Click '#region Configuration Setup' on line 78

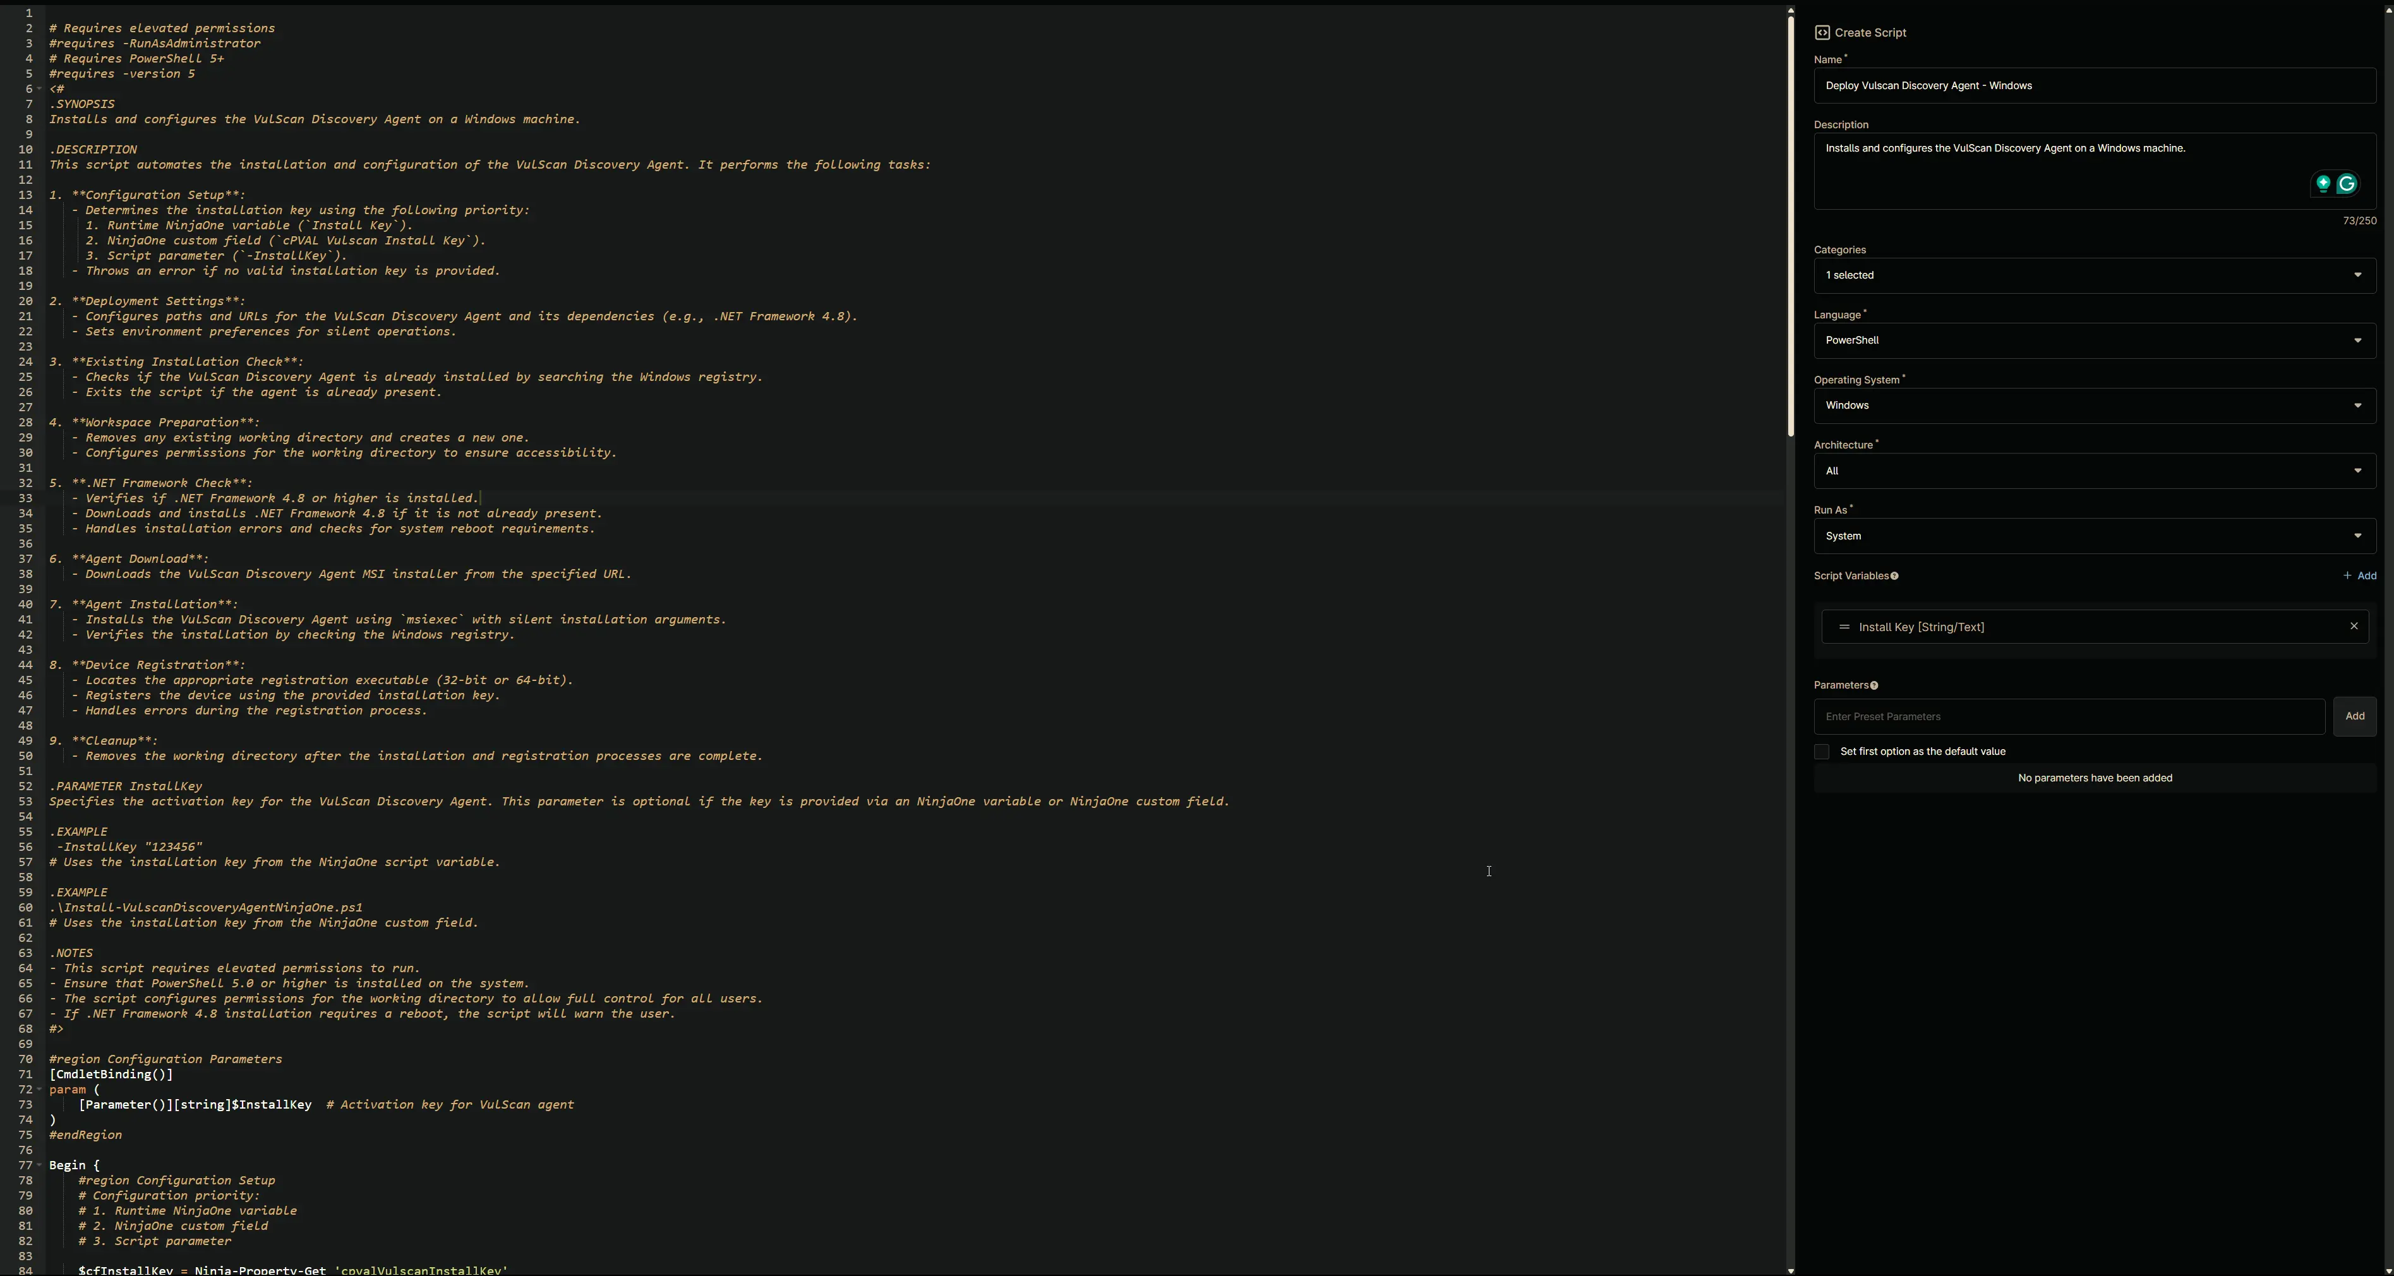click(177, 1181)
